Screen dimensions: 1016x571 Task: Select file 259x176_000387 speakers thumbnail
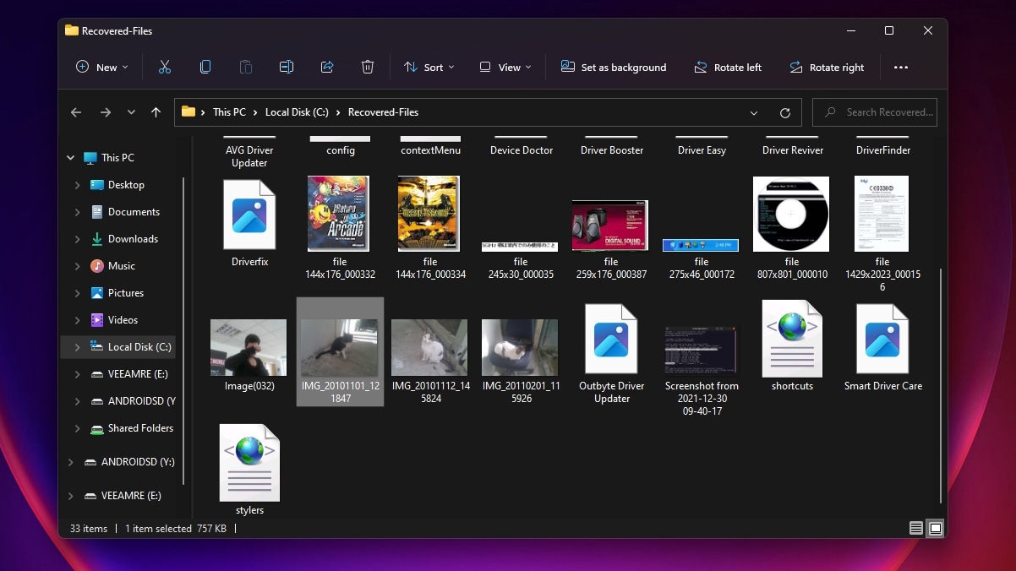(610, 226)
